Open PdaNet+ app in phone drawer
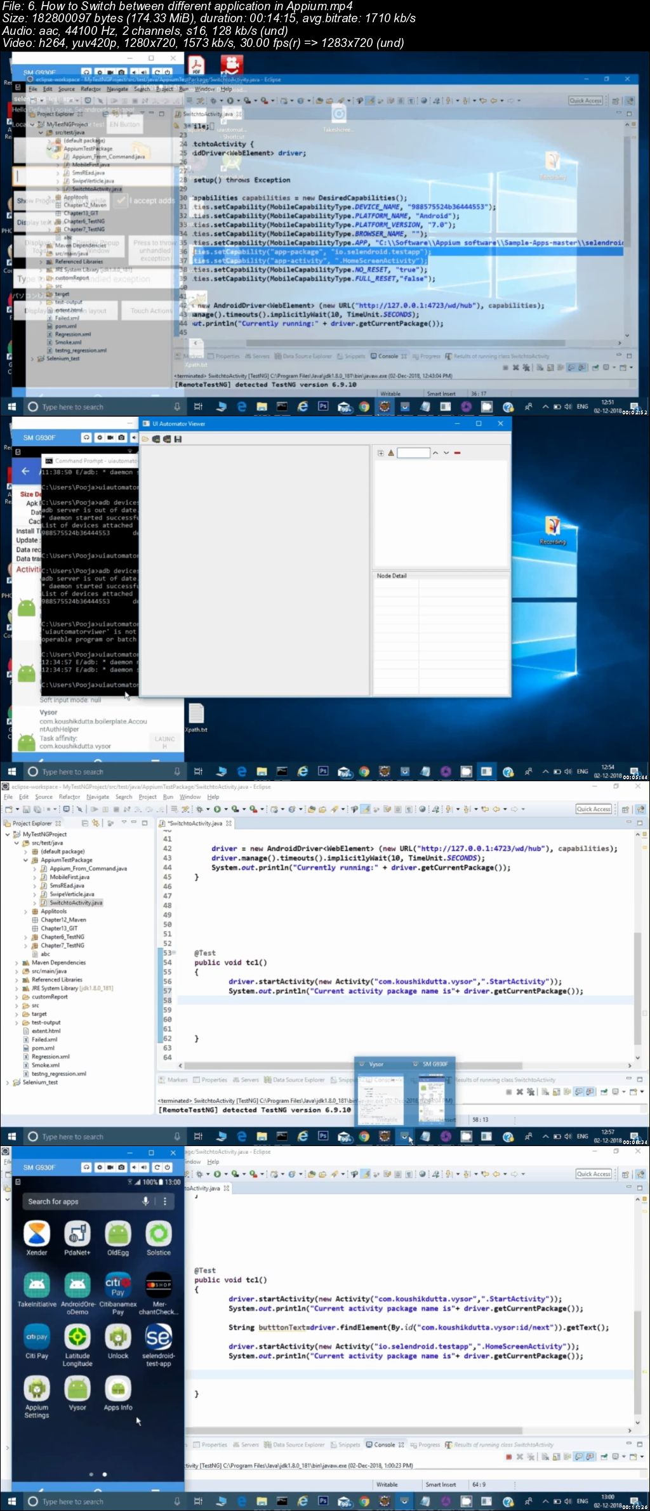650x1511 pixels. point(77,1238)
